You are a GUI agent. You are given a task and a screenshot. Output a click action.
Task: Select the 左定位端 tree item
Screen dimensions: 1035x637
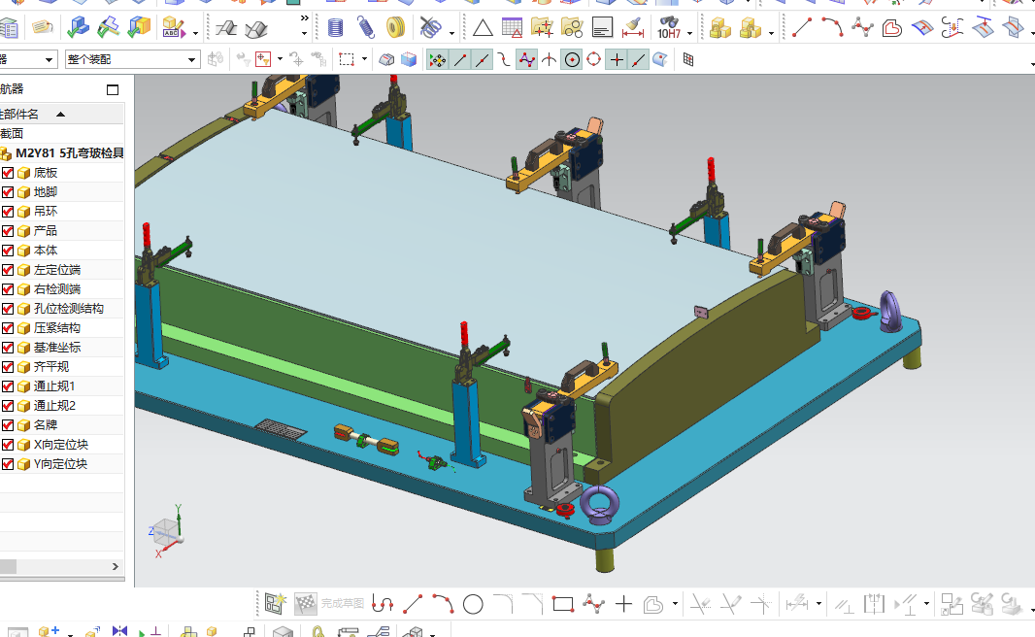(57, 270)
